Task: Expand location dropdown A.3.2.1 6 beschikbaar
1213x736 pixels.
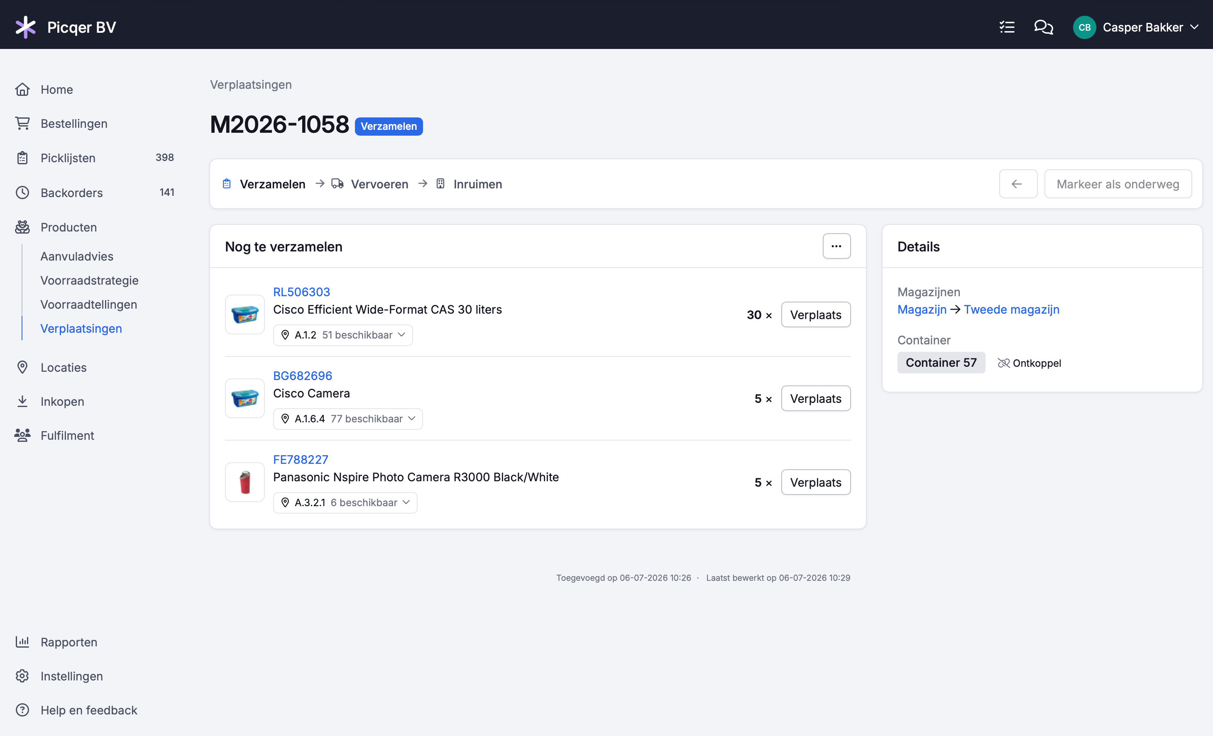Action: (x=345, y=502)
